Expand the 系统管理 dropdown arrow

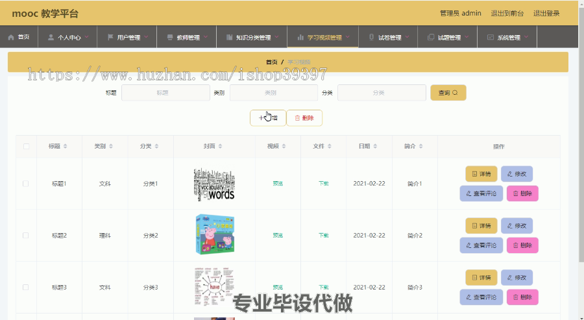pos(526,37)
